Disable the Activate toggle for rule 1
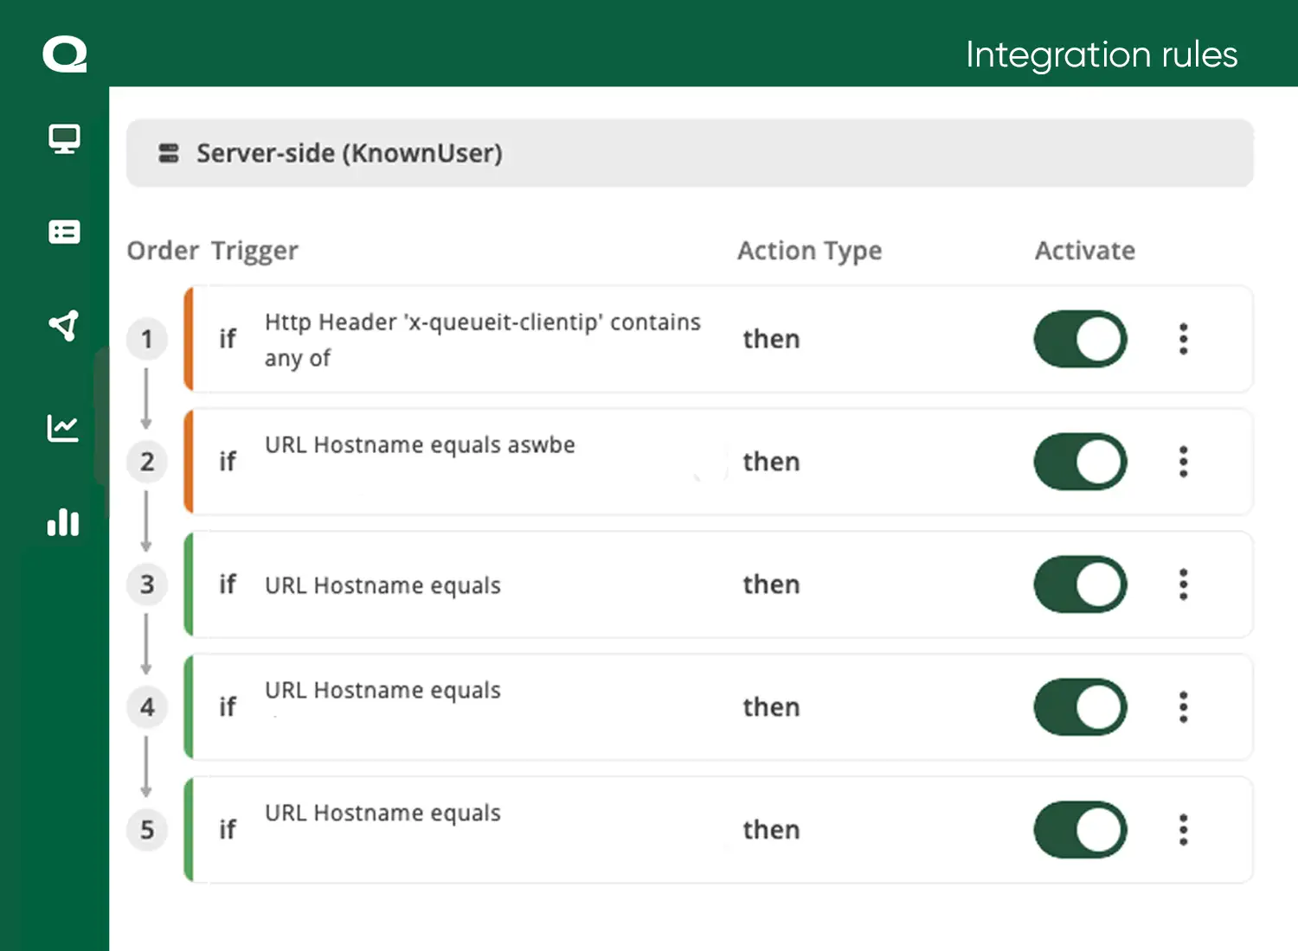The width and height of the screenshot is (1298, 951). point(1081,339)
